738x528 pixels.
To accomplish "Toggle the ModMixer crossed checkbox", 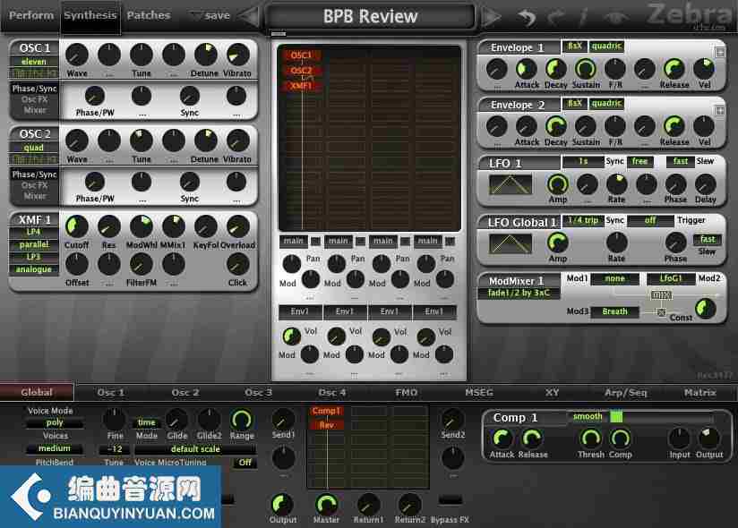I will click(x=661, y=311).
